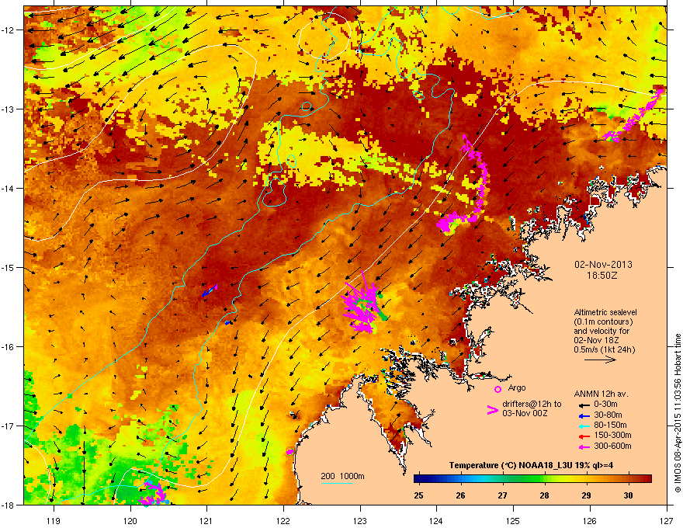The height and width of the screenshot is (528, 683).
Task: Click the blue 30-80m ANMN arrow symbol
Action: [x=583, y=415]
